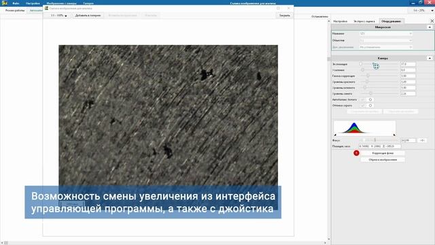Screen dimensions: 435x245
Task: Click the Обрезка изображения button
Action: [383, 160]
